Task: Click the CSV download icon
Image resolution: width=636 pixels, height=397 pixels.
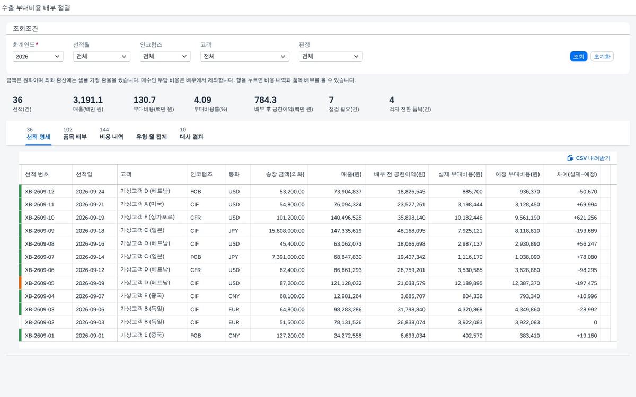Action: (x=570, y=158)
